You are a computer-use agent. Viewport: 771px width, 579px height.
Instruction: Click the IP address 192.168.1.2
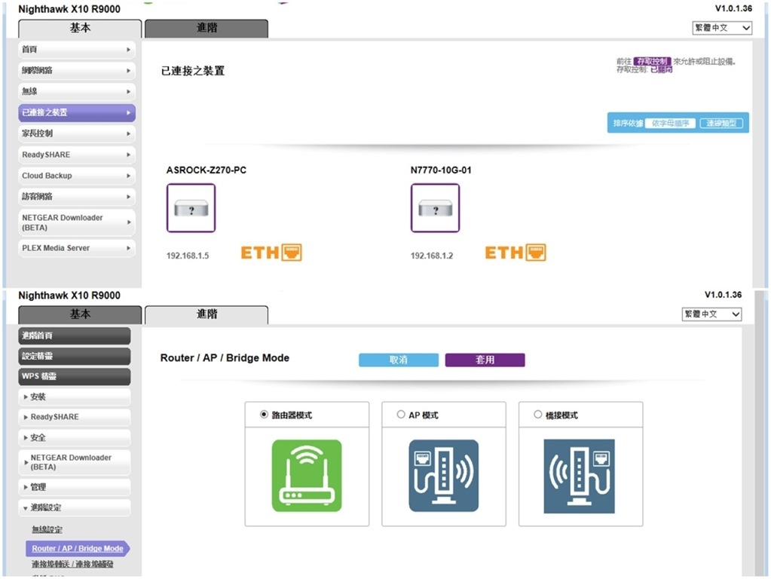click(x=432, y=256)
